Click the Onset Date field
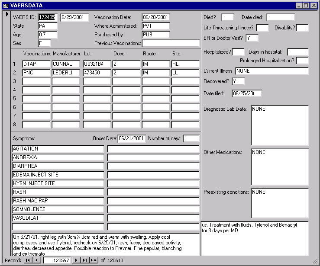This screenshot has height=266, width=320. click(132, 138)
